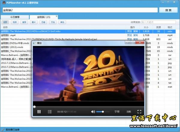This screenshot has width=180, height=132.
Task: Open the player playlist icon
Action: coord(50,112)
